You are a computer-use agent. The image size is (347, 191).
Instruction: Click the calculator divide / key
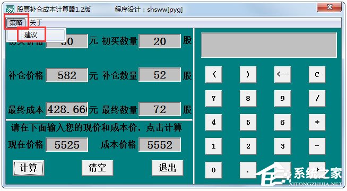(x=317, y=98)
